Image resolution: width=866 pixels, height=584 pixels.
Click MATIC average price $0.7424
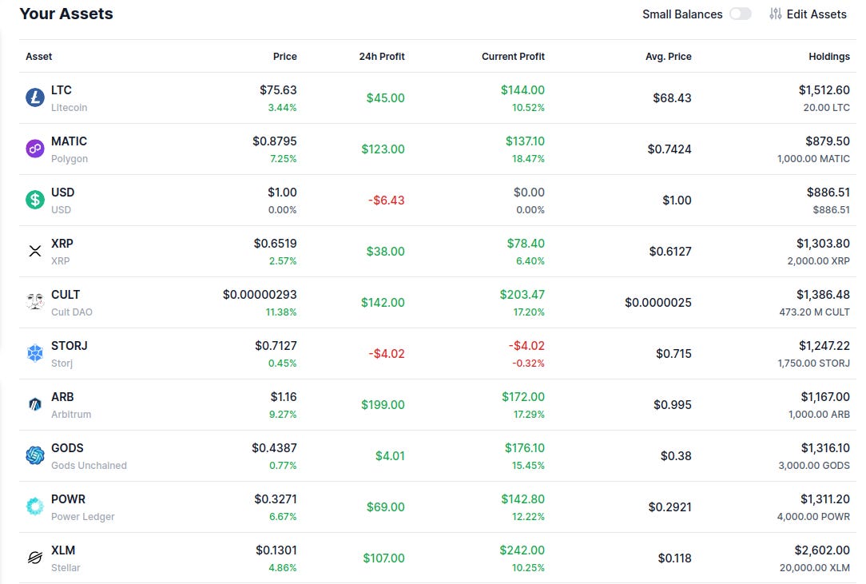669,149
